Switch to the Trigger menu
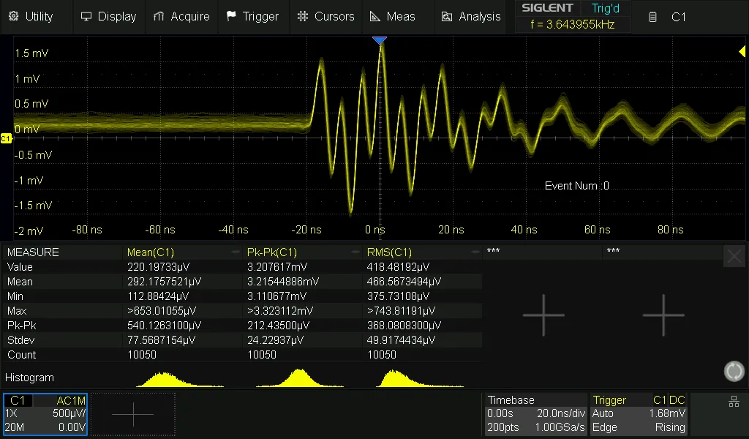Screen dimensions: 749x439 click(x=253, y=16)
